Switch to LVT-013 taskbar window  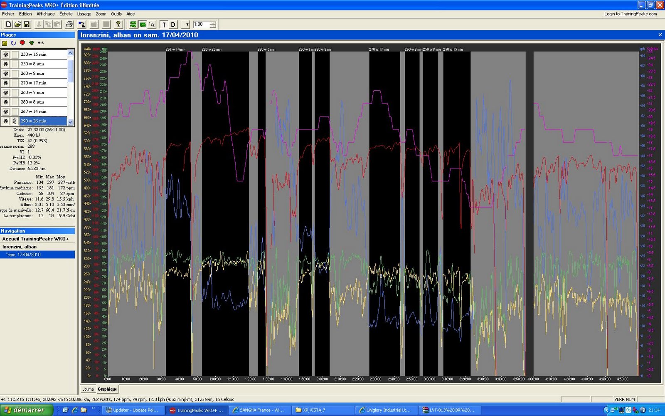pyautogui.click(x=449, y=410)
